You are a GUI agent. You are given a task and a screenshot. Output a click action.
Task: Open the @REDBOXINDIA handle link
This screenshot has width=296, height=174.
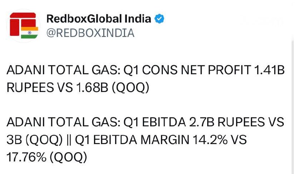pyautogui.click(x=90, y=33)
